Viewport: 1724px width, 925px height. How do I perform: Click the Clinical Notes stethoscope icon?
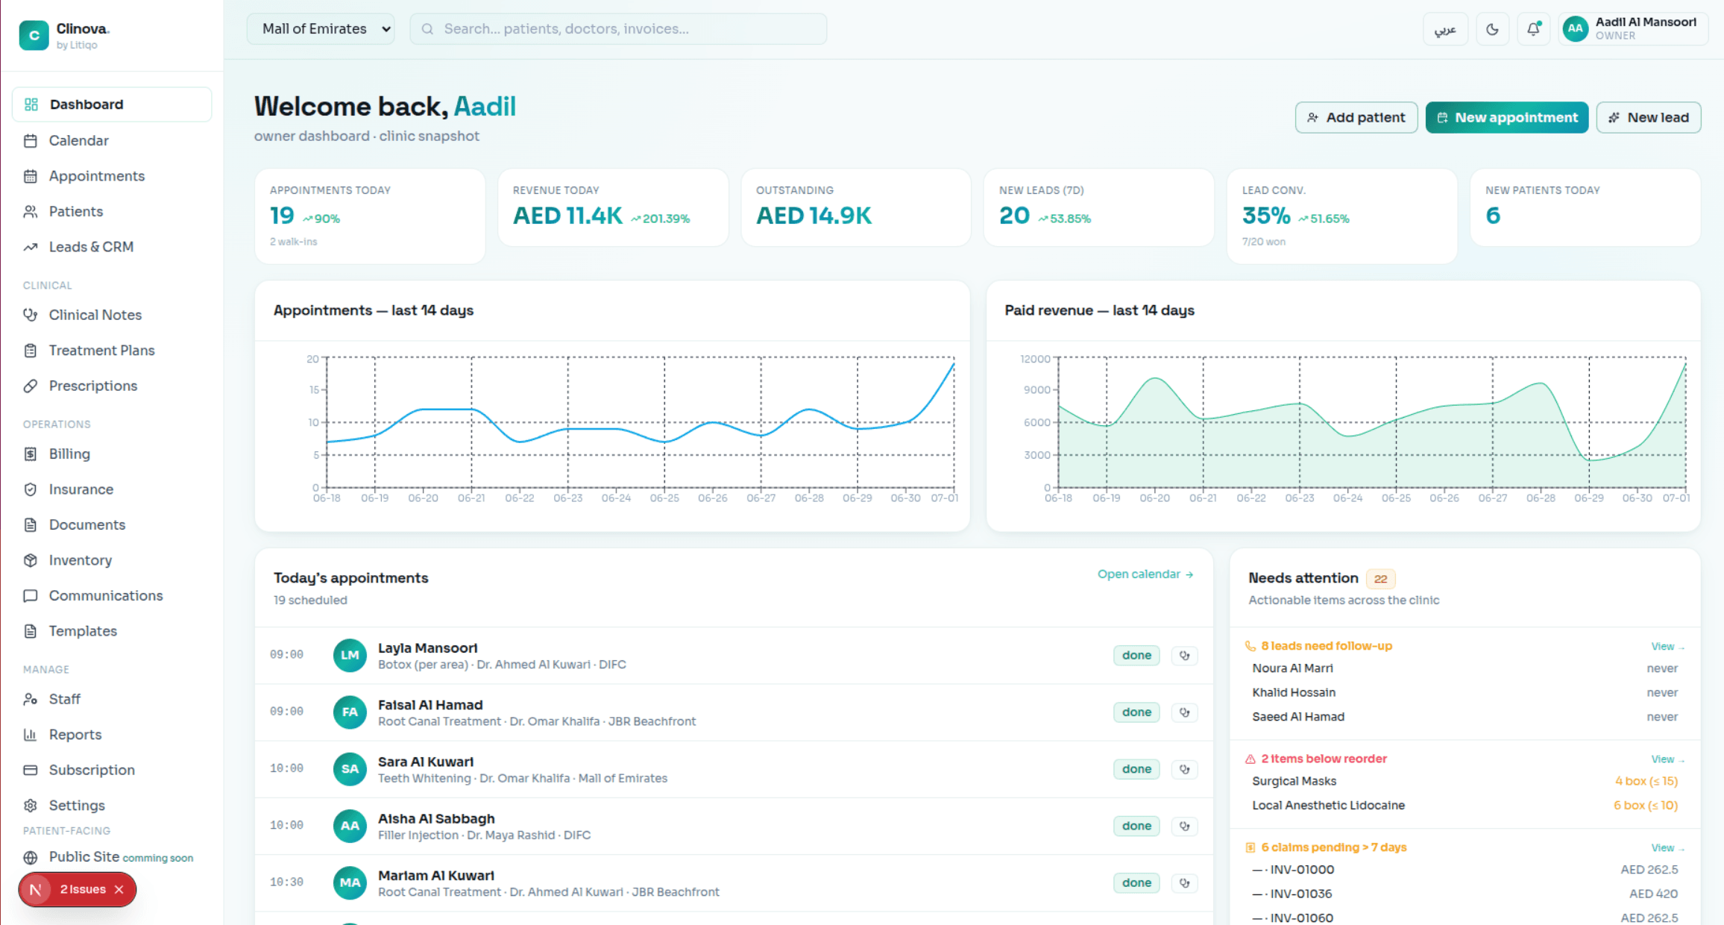(31, 315)
